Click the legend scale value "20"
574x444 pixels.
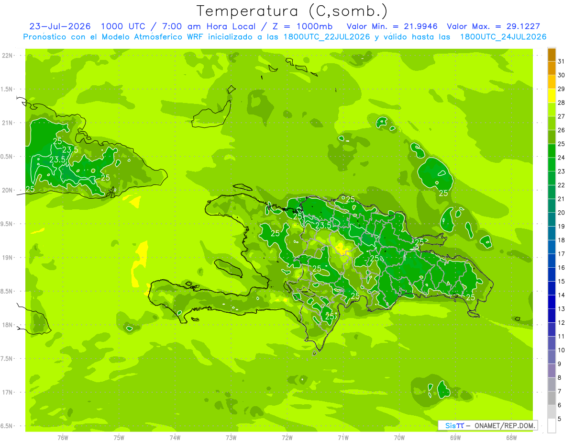coord(562,213)
